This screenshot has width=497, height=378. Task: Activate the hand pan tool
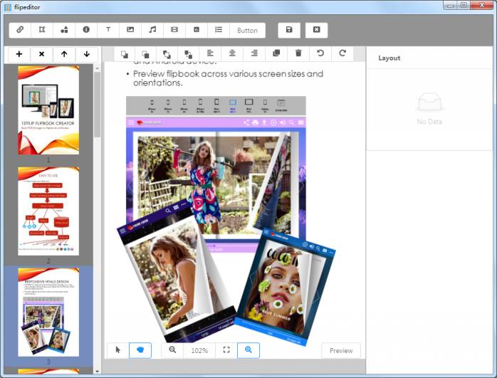140,350
